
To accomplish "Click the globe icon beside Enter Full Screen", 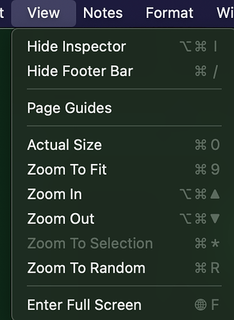I will [x=201, y=305].
